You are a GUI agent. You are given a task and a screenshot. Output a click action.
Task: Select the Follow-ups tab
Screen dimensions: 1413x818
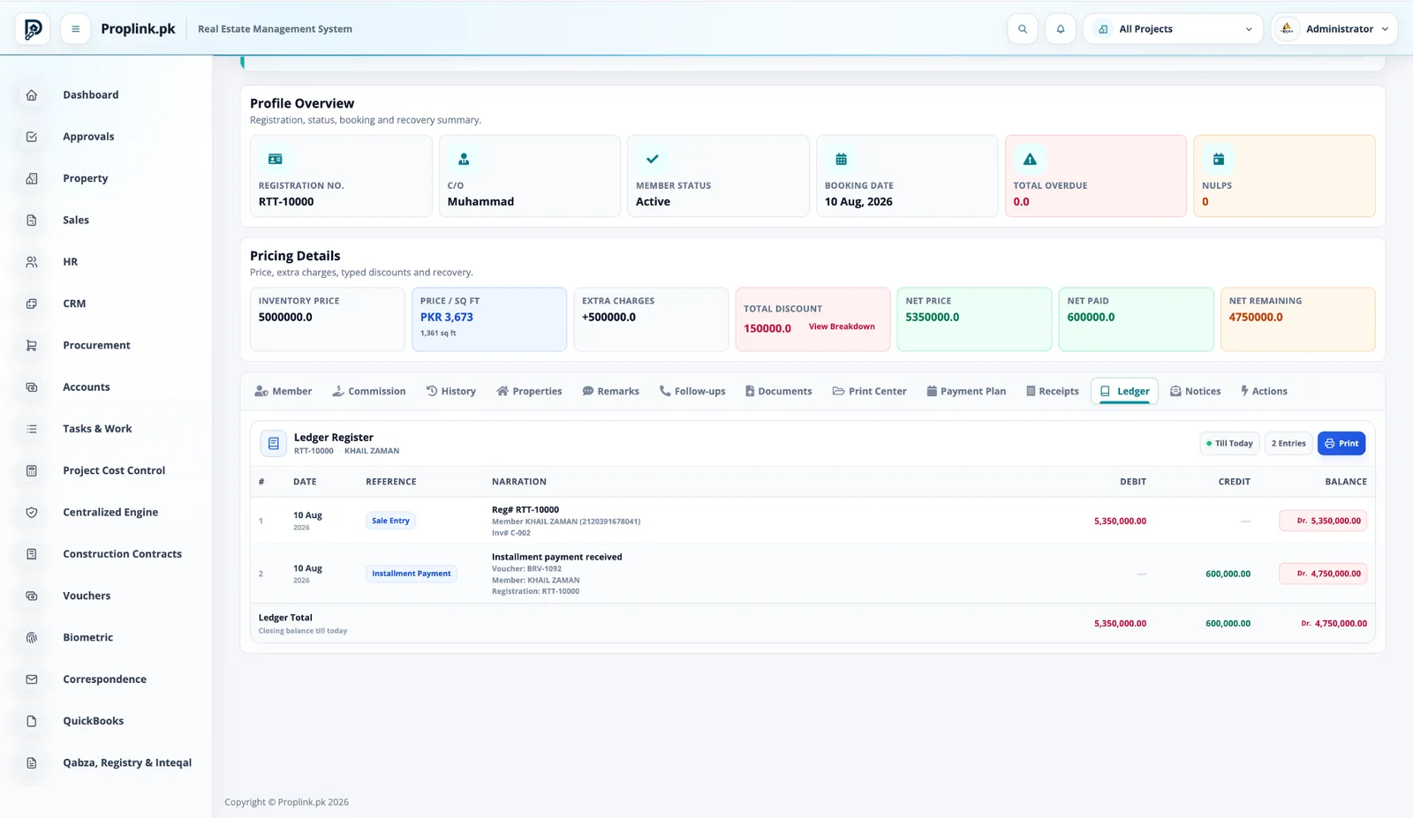tap(692, 392)
